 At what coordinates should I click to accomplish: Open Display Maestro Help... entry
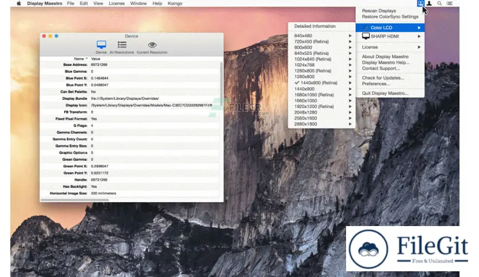click(x=386, y=62)
